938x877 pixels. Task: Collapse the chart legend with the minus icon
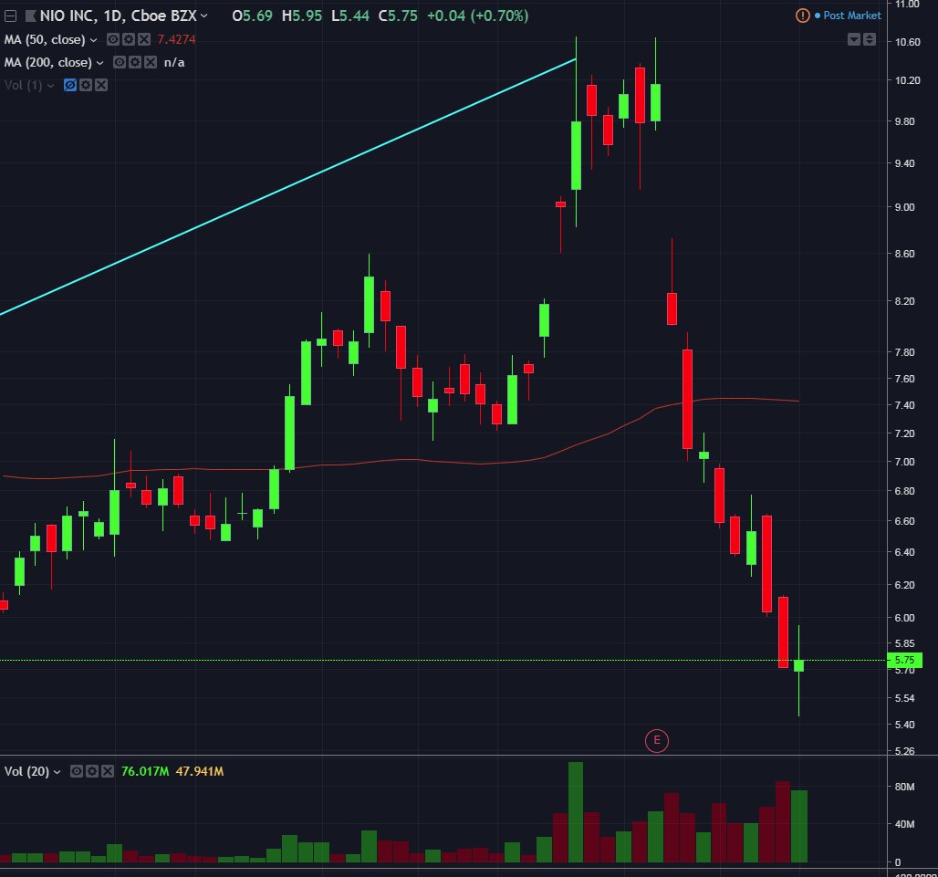[10, 16]
